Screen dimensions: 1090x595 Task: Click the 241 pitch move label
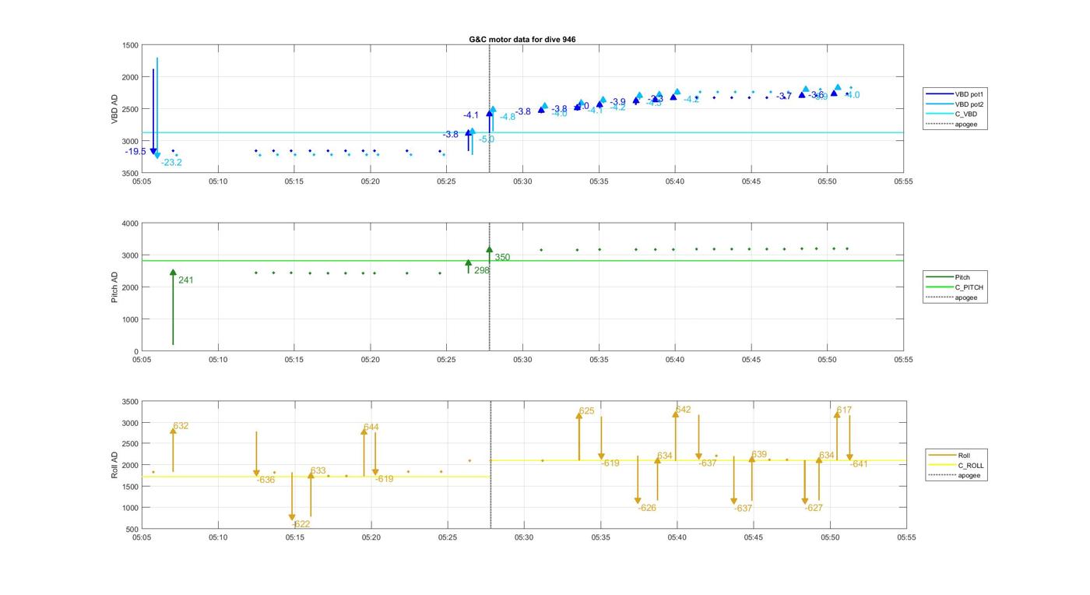coord(186,280)
